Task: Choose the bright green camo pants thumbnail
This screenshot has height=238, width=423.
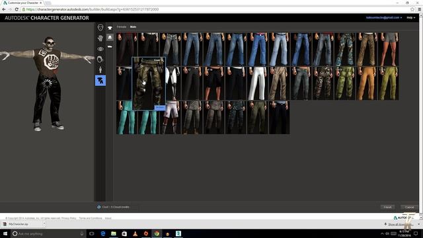Action: [x=345, y=83]
